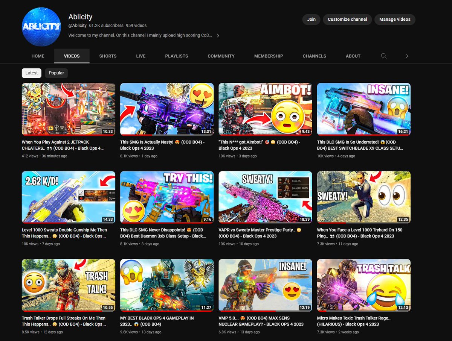Click title "When You Face a Level 1000 Tryhard"
This screenshot has height=341, width=452.
click(360, 233)
